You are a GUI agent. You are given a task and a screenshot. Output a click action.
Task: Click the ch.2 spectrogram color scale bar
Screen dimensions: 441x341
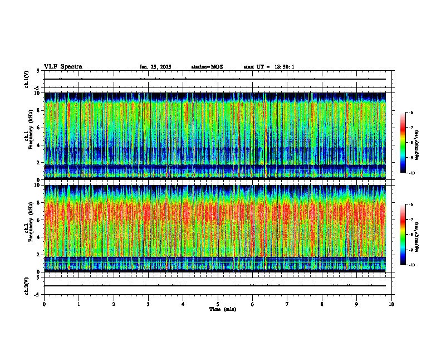click(x=403, y=235)
